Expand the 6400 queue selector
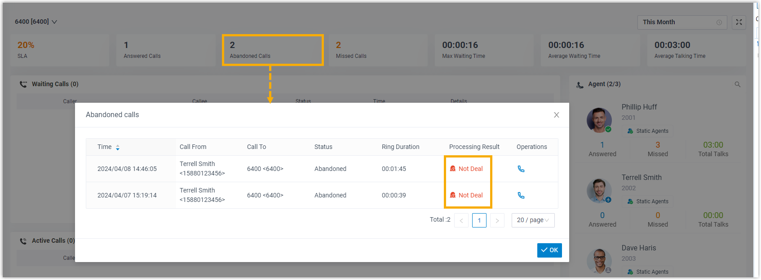The width and height of the screenshot is (761, 280). coord(36,22)
